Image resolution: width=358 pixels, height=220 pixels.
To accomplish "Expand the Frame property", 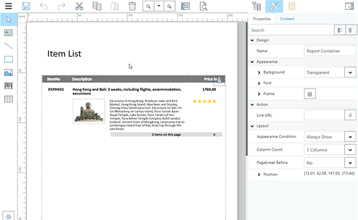I will (259, 94).
